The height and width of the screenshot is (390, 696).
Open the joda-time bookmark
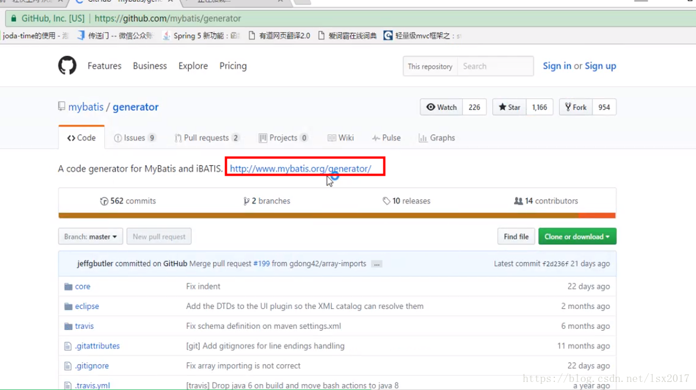click(x=35, y=36)
